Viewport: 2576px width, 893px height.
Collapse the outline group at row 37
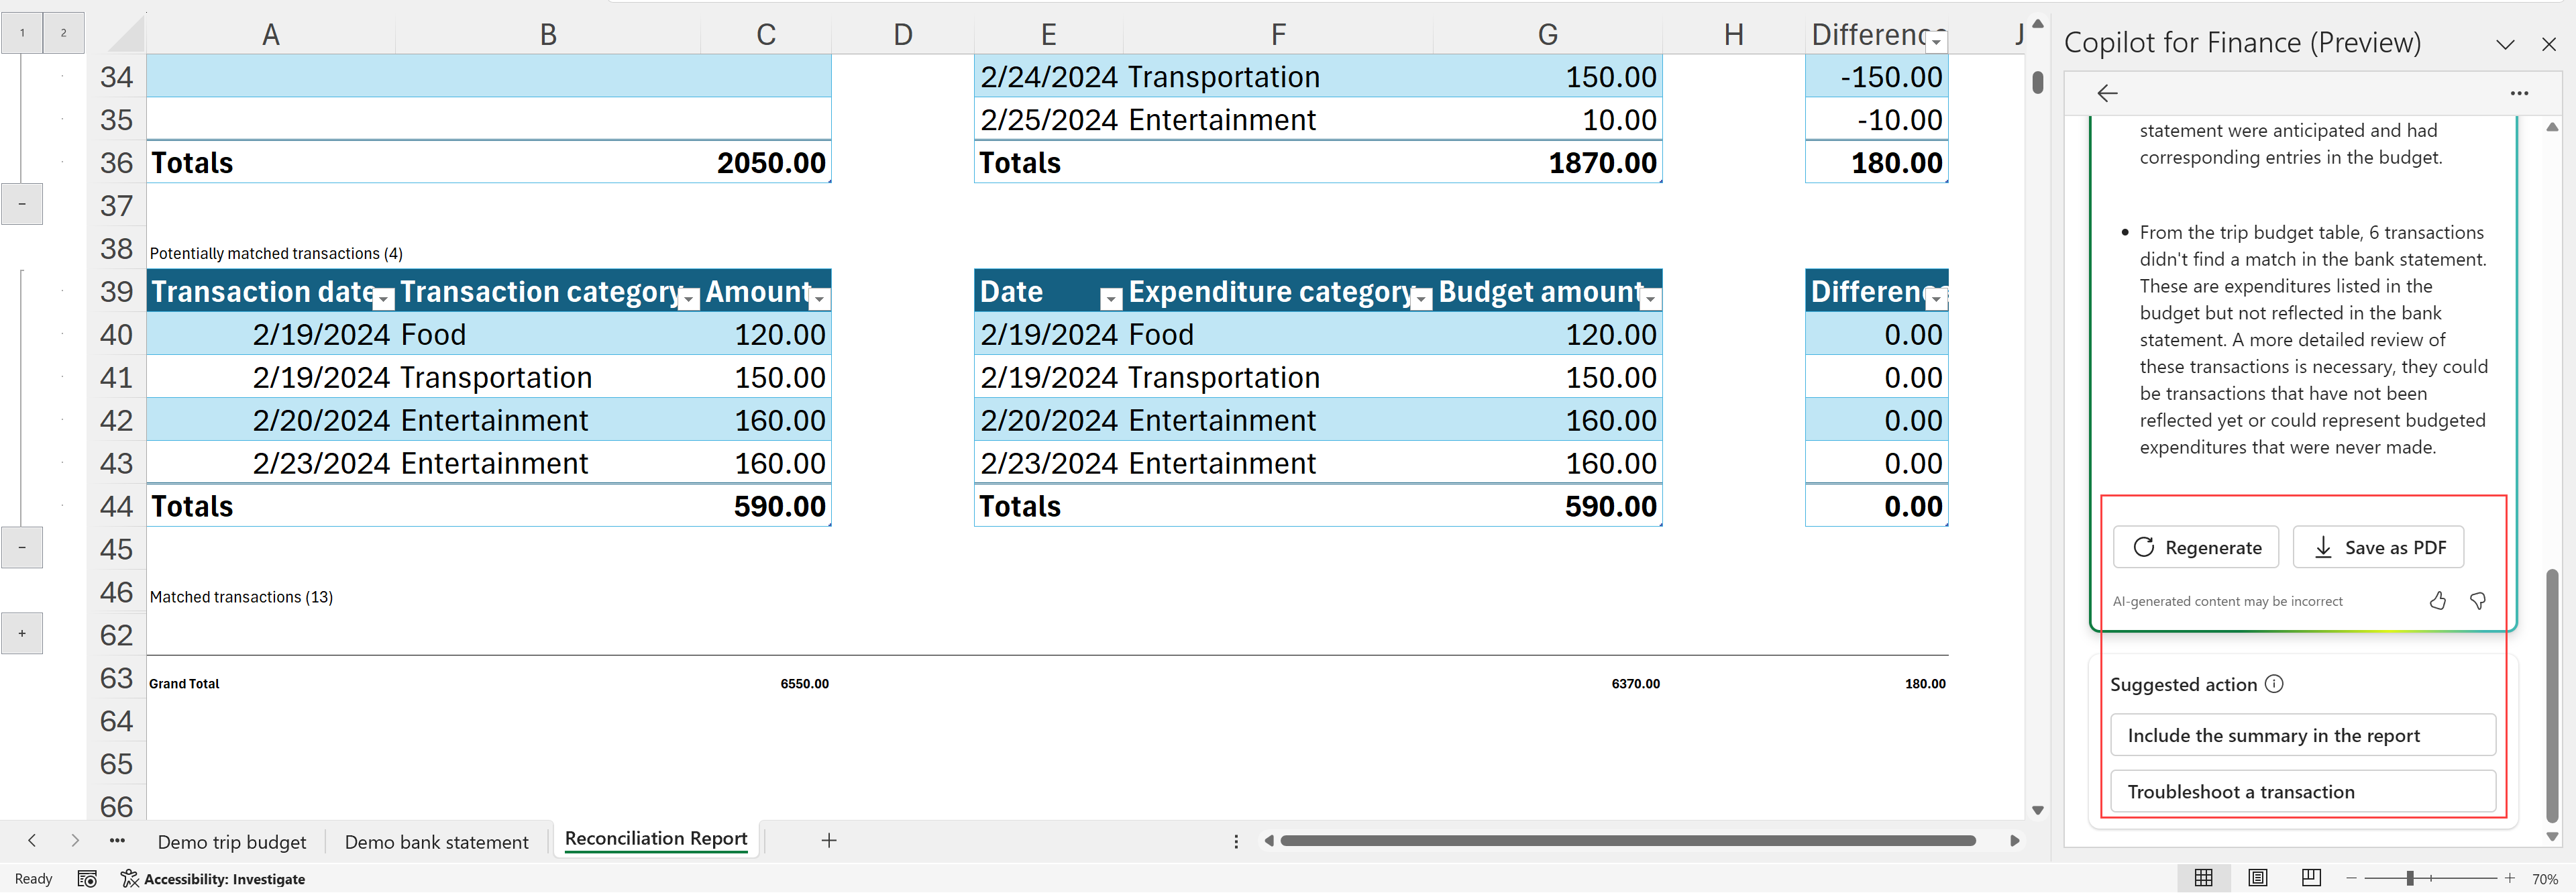[x=22, y=204]
